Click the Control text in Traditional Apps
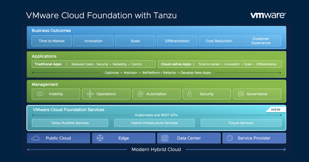Viewport: 309px width, 162px height. [x=136, y=64]
